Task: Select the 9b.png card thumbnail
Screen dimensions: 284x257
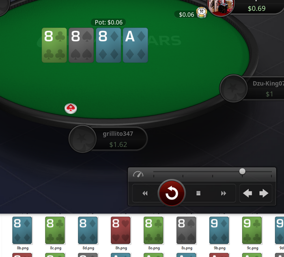Action: click(219, 230)
